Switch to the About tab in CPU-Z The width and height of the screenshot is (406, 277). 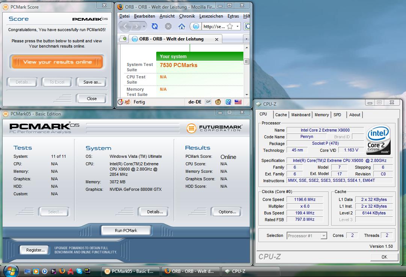(x=355, y=115)
